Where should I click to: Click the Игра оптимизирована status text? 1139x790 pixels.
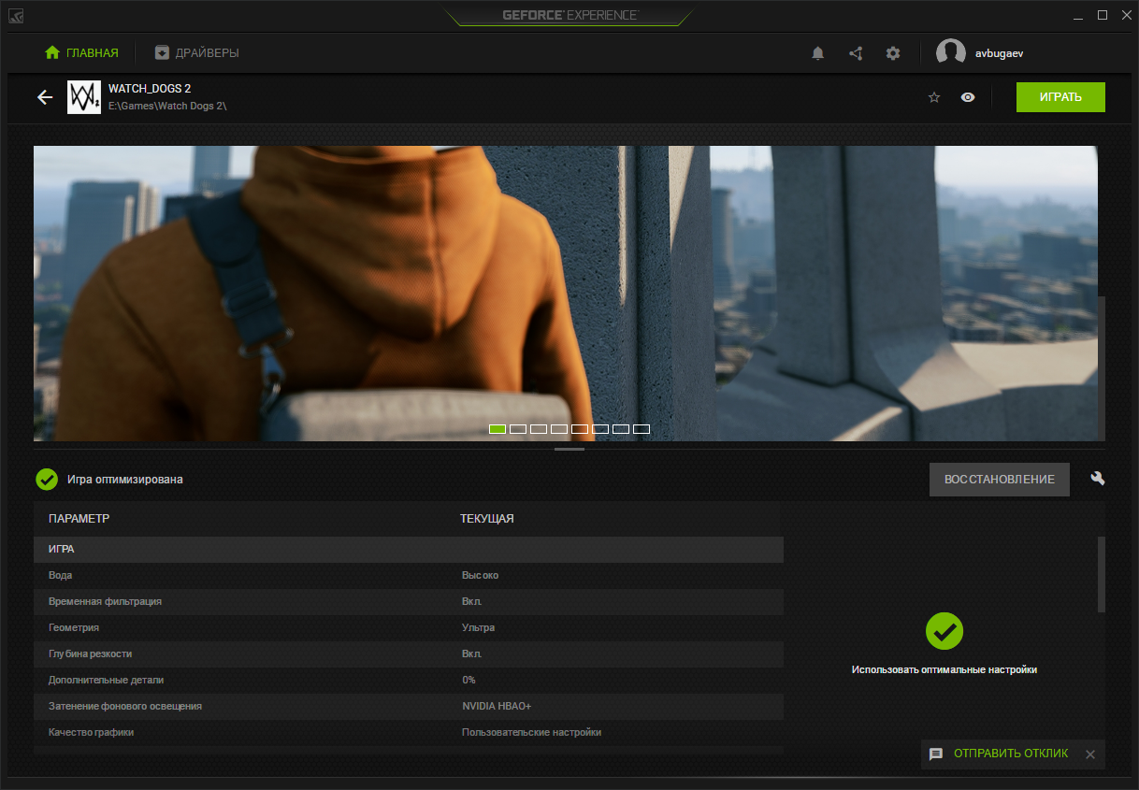125,479
